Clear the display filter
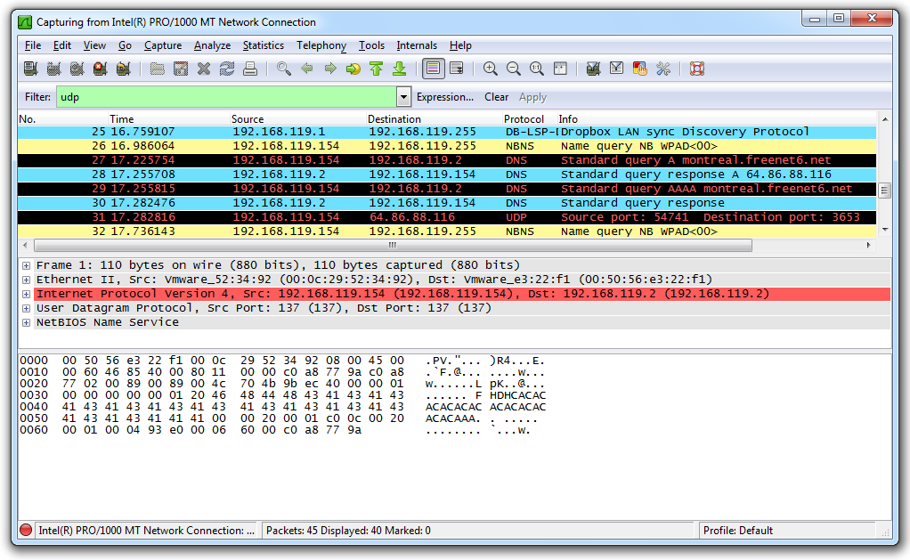The height and width of the screenshot is (560, 910). pos(496,97)
